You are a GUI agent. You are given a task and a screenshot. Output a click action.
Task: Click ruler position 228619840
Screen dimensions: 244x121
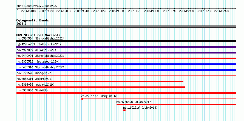coord(81,11)
